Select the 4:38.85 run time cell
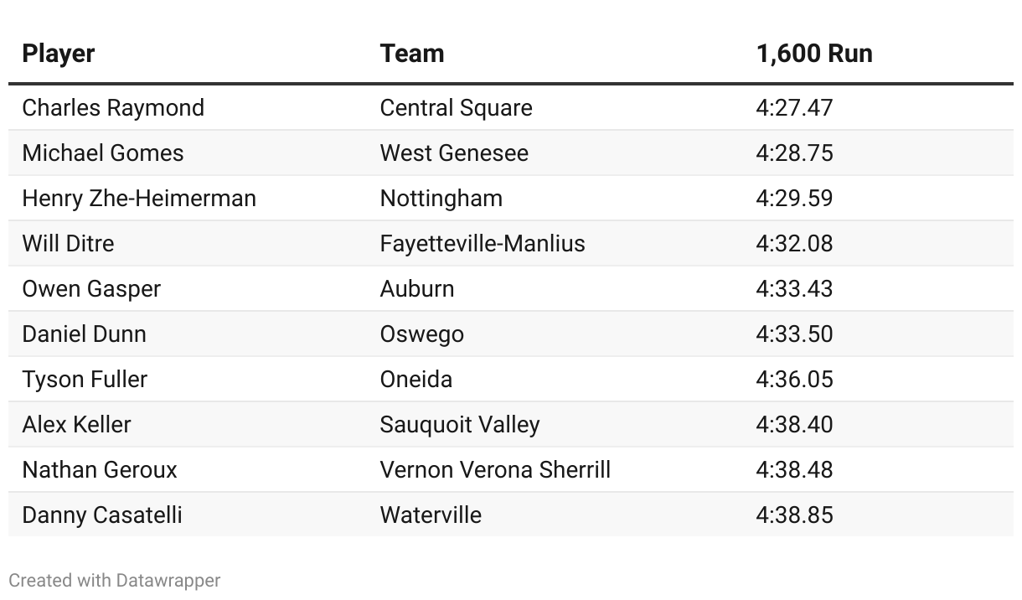 click(794, 515)
